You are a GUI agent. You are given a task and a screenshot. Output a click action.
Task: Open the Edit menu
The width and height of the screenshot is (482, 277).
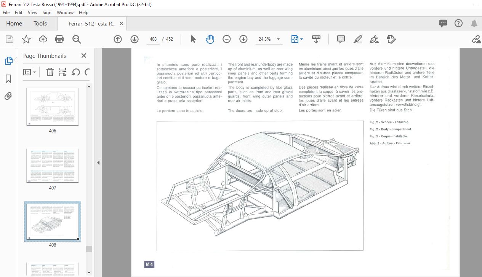pos(19,13)
